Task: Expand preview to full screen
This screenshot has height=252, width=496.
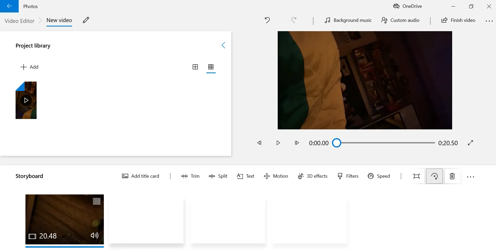Action: 470,143
